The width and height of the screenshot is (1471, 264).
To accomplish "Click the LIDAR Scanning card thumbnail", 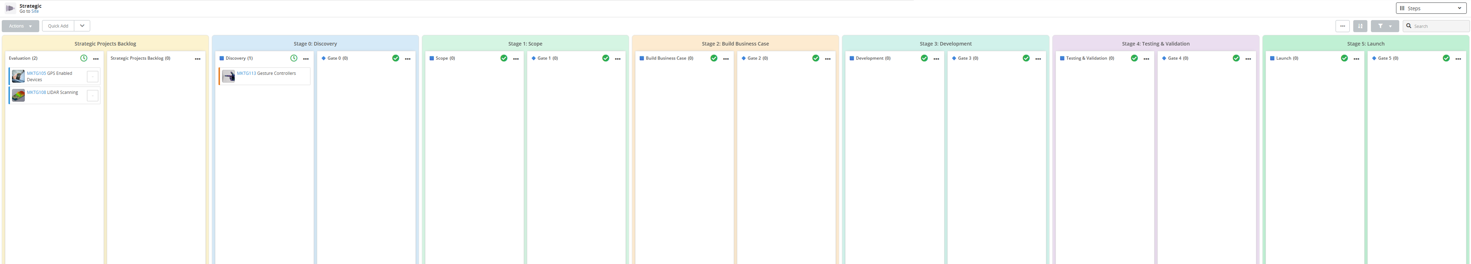I will [18, 95].
